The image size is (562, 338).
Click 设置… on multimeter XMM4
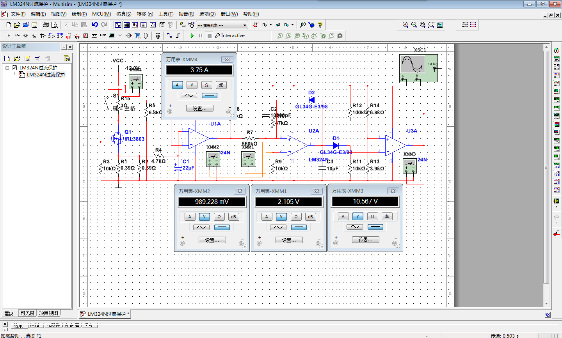pyautogui.click(x=199, y=108)
